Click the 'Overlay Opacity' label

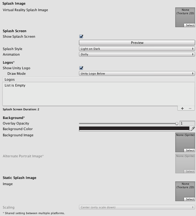point(16,123)
